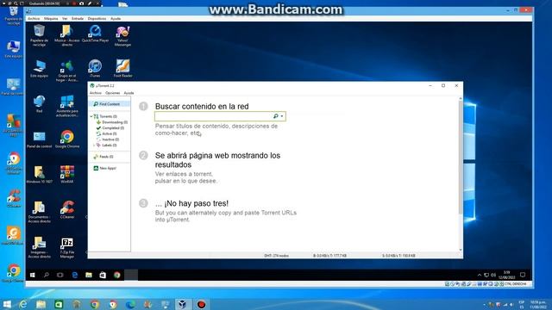Select Asistente para actualización desktop icon
Image resolution: width=552 pixels, height=310 pixels.
click(x=67, y=105)
